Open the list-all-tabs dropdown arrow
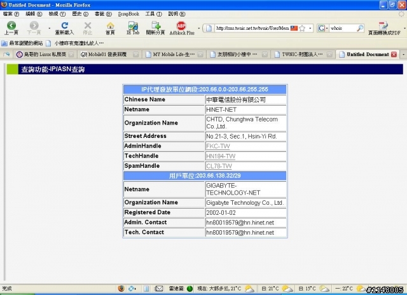The width and height of the screenshot is (407, 295). click(x=403, y=55)
